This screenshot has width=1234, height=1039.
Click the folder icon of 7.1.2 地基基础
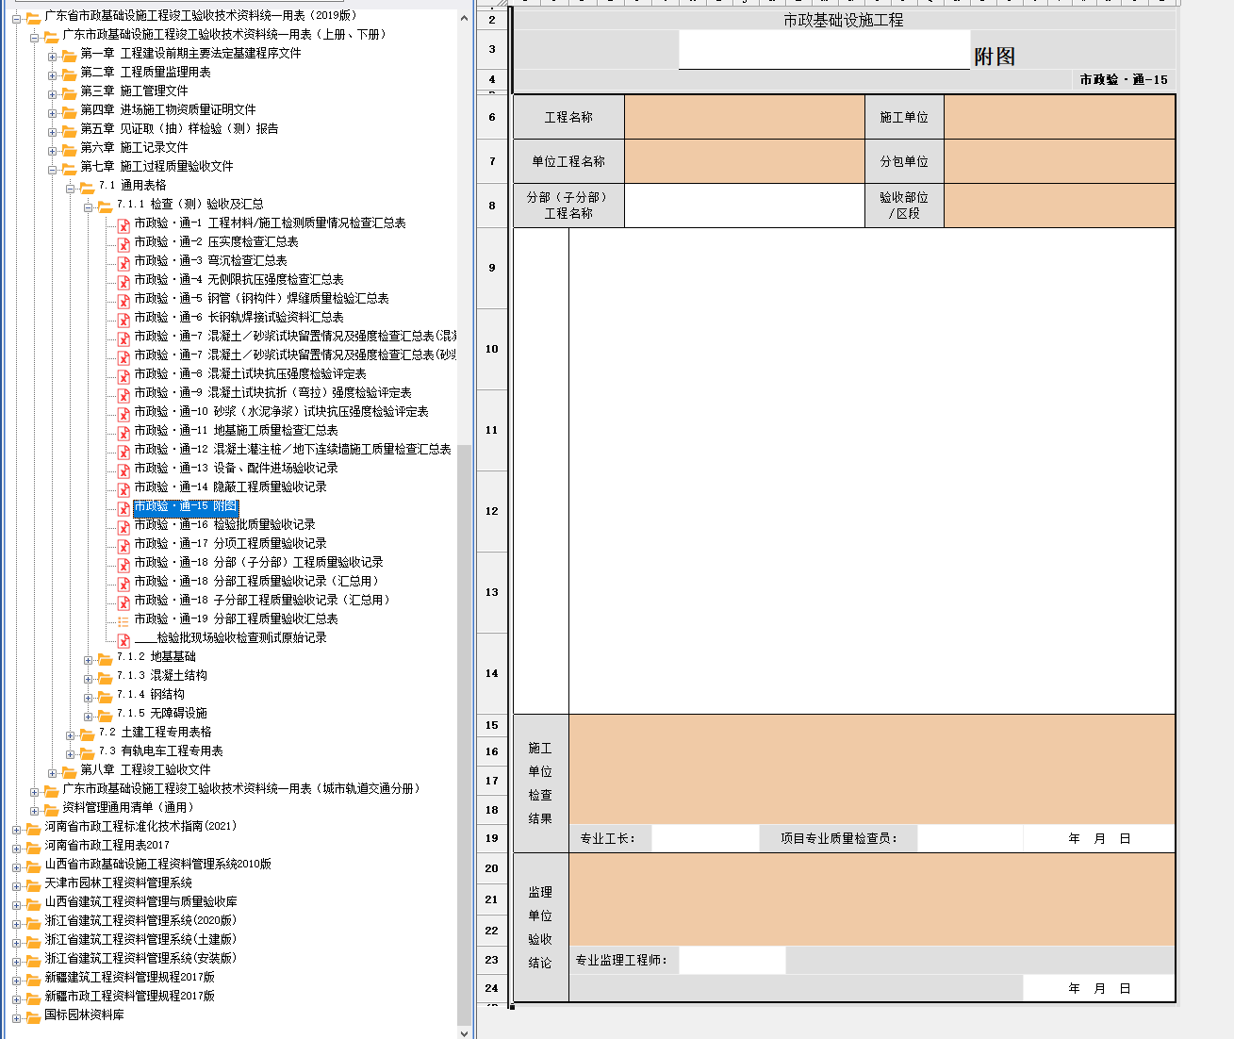pyautogui.click(x=105, y=658)
